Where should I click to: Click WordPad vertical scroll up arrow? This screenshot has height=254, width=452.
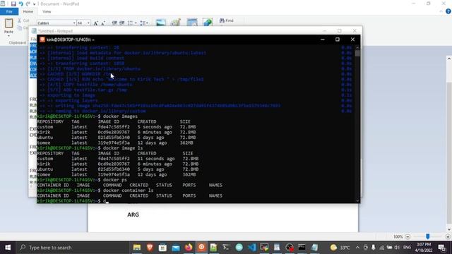(449, 59)
